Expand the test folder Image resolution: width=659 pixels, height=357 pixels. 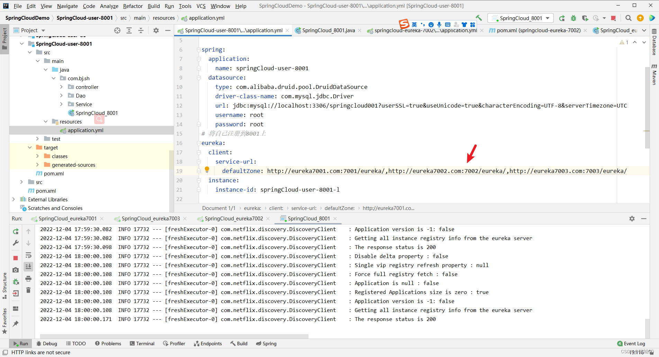tap(37, 139)
